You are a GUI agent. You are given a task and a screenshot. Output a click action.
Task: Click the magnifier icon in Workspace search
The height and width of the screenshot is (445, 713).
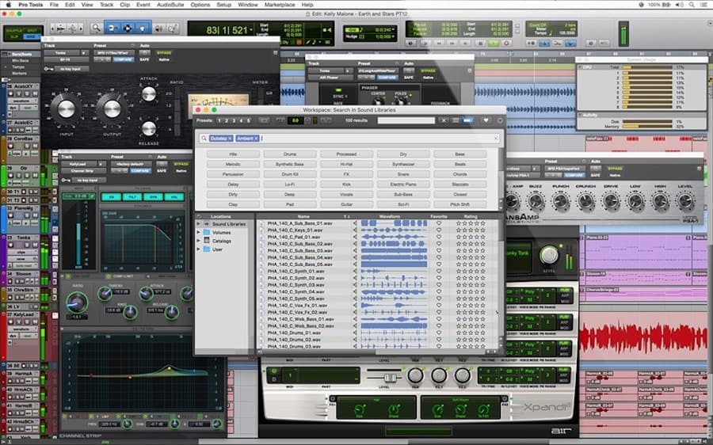click(204, 139)
